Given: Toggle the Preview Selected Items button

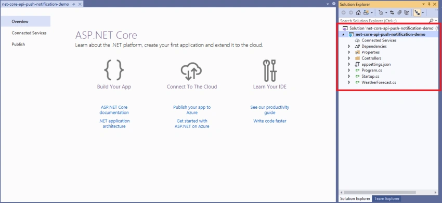Looking at the screenshot, I should [418, 12].
